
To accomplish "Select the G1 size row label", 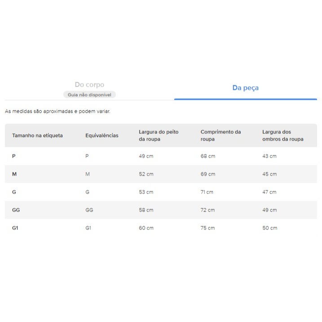I will (x=15, y=228).
